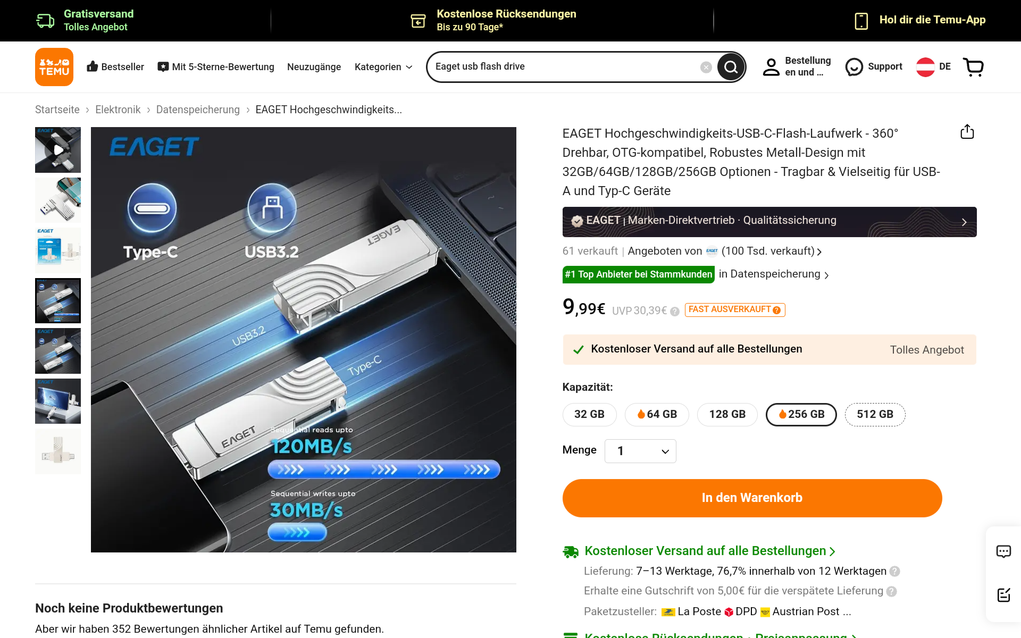Add item with In den Warenkorb
The image size is (1021, 638).
(x=752, y=498)
